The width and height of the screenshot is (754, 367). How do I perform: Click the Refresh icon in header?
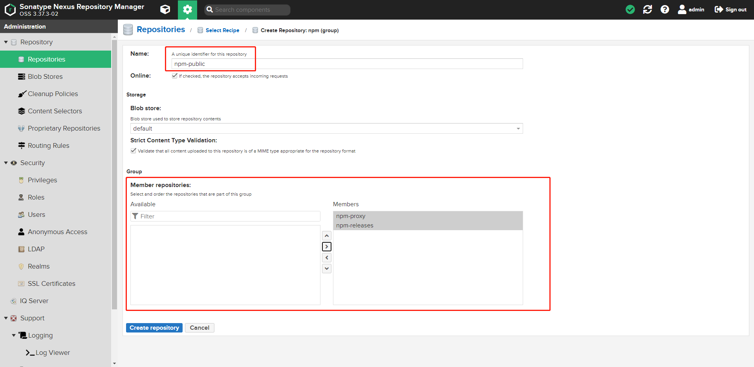click(648, 9)
